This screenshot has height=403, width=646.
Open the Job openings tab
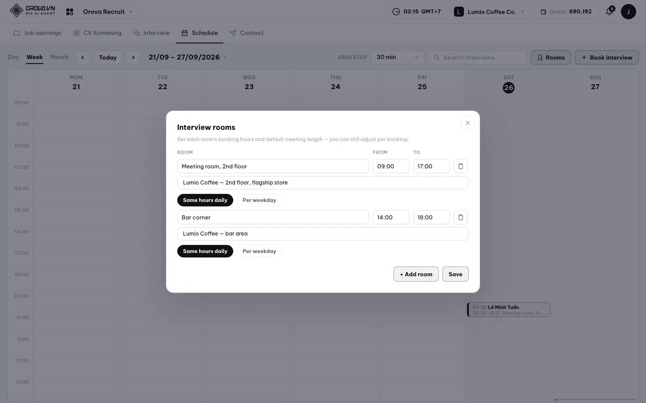tap(37, 33)
